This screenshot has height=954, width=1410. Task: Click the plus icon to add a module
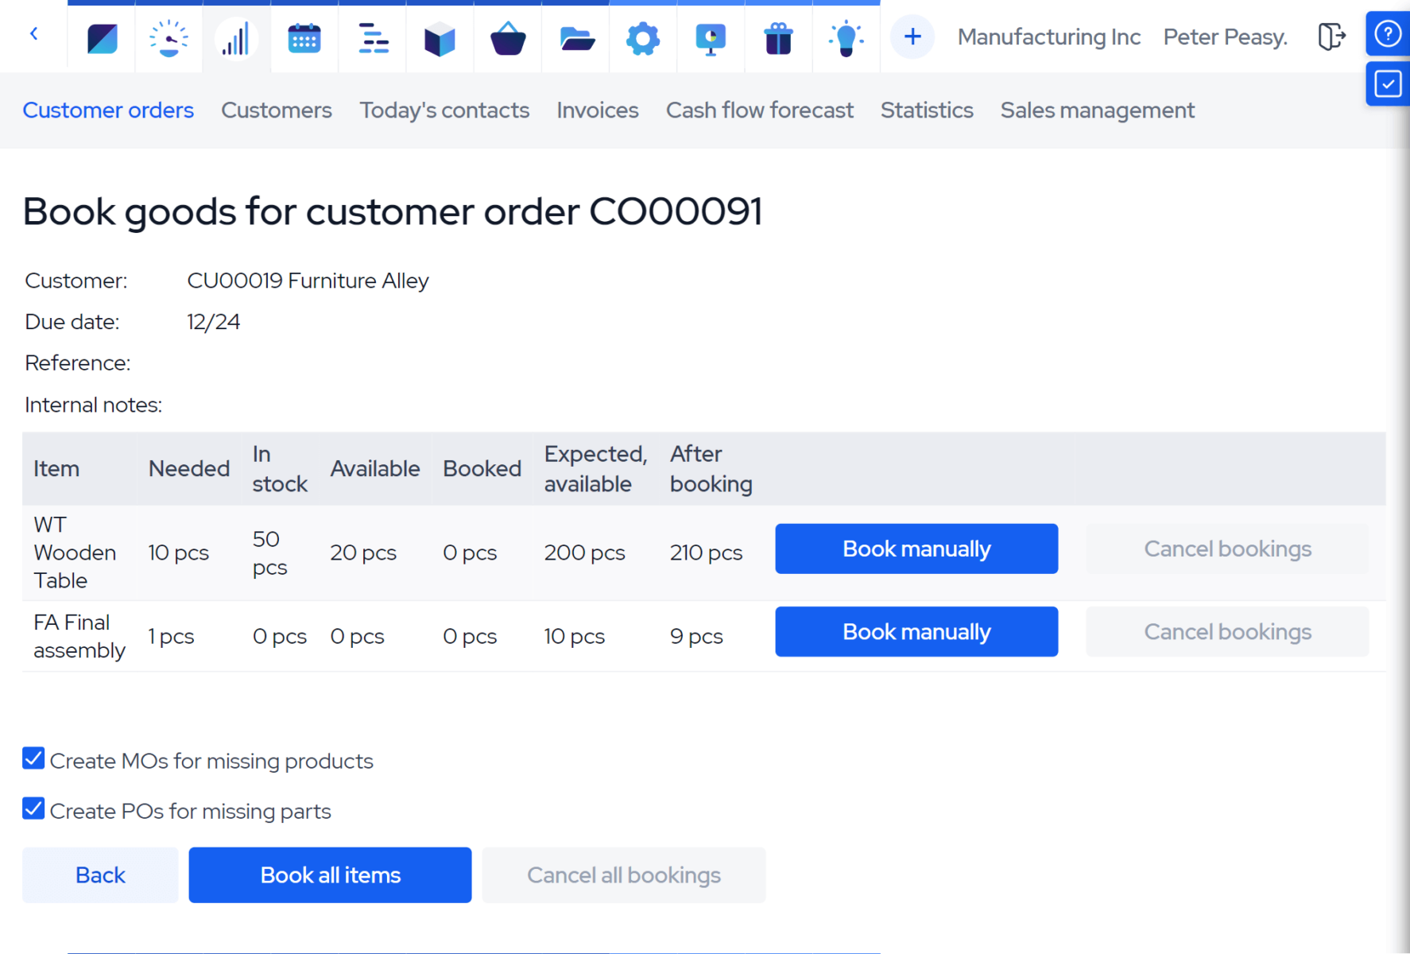(912, 37)
